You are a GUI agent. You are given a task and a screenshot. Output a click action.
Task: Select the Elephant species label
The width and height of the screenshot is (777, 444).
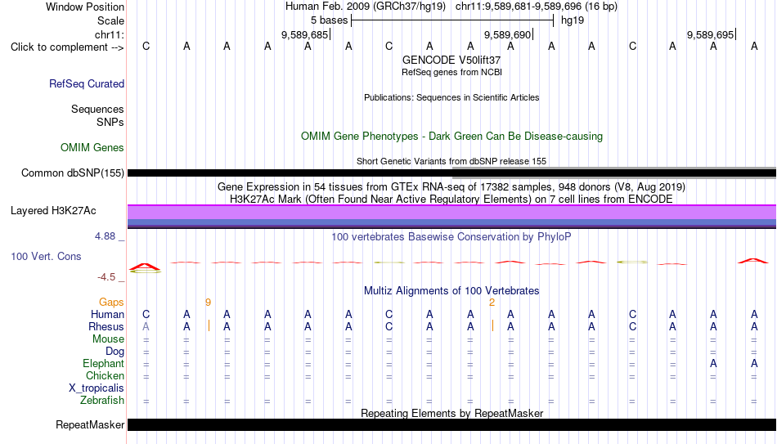103,364
